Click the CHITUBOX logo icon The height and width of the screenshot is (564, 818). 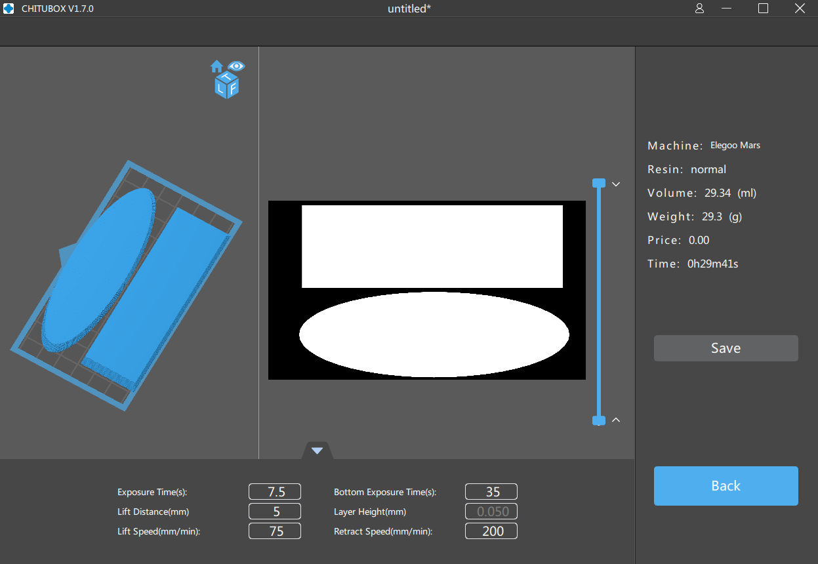point(9,9)
